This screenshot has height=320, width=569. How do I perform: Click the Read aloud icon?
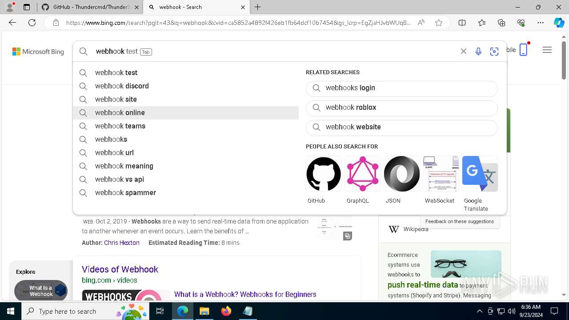pos(421,23)
